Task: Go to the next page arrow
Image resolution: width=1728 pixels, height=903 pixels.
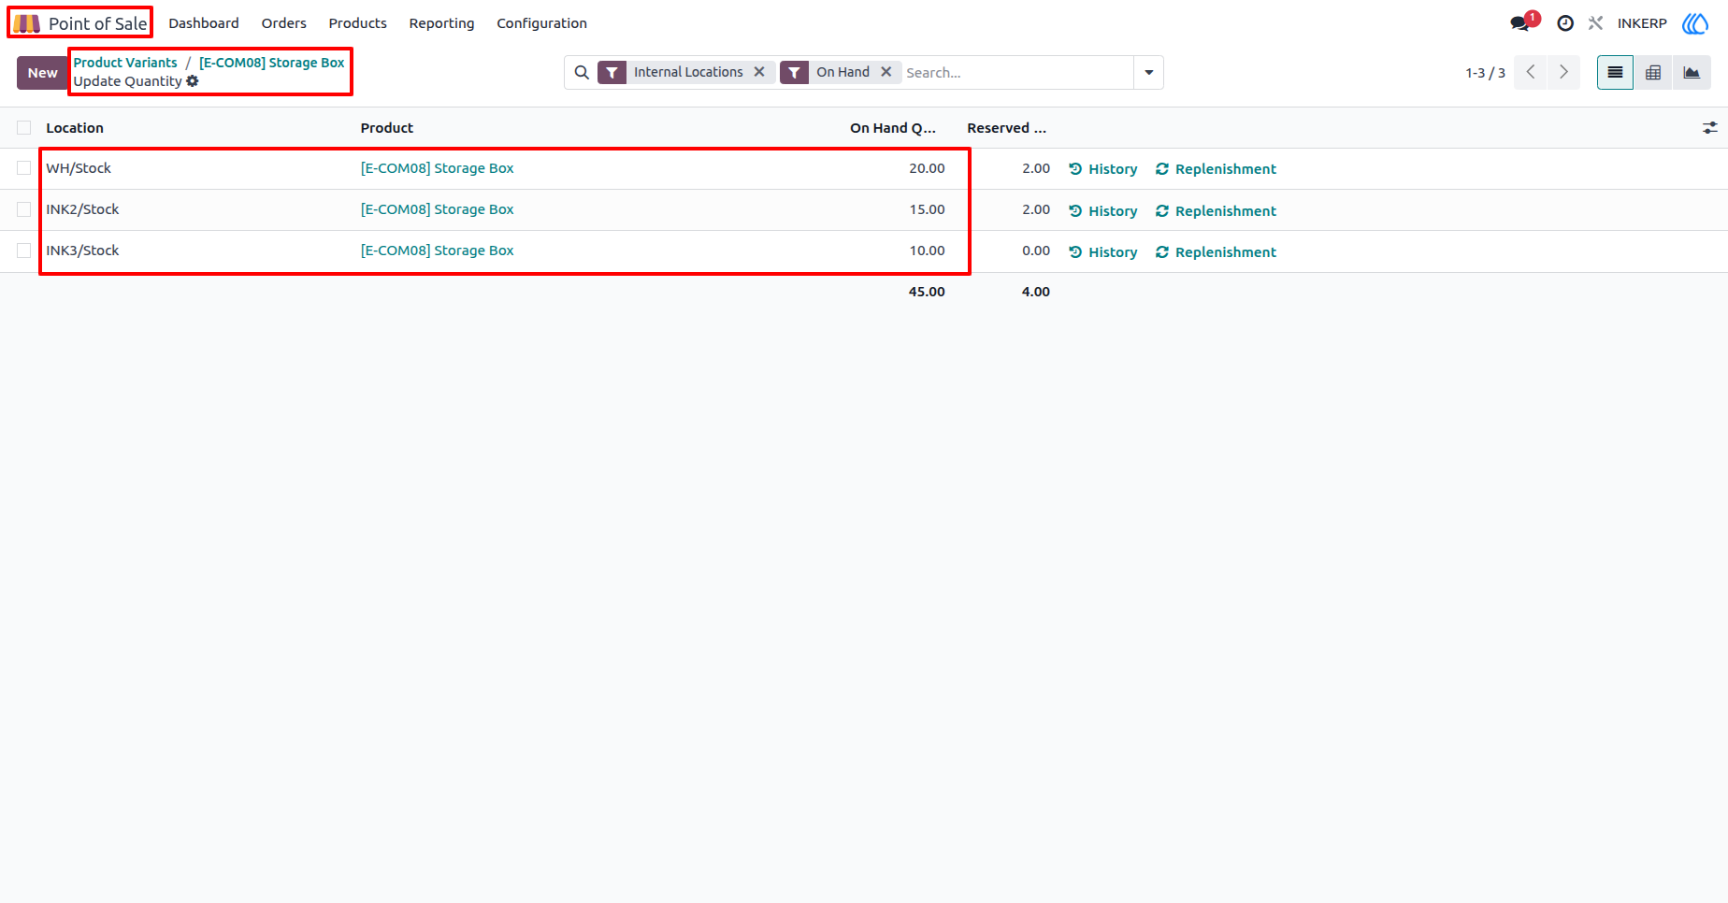Action: click(1563, 72)
